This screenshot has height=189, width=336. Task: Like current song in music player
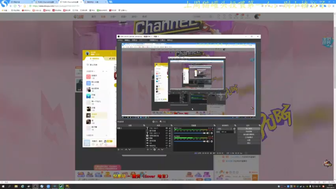coord(93,144)
